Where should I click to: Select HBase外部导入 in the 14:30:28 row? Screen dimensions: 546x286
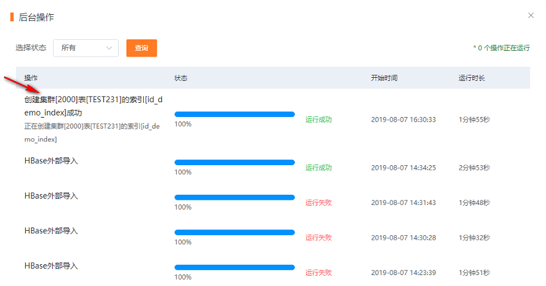(51, 231)
